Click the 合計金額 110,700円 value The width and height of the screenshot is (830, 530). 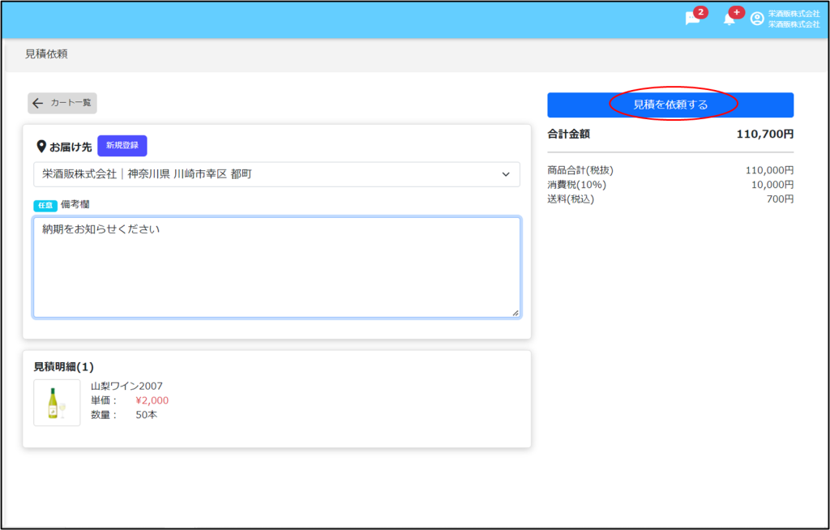pyautogui.click(x=765, y=134)
